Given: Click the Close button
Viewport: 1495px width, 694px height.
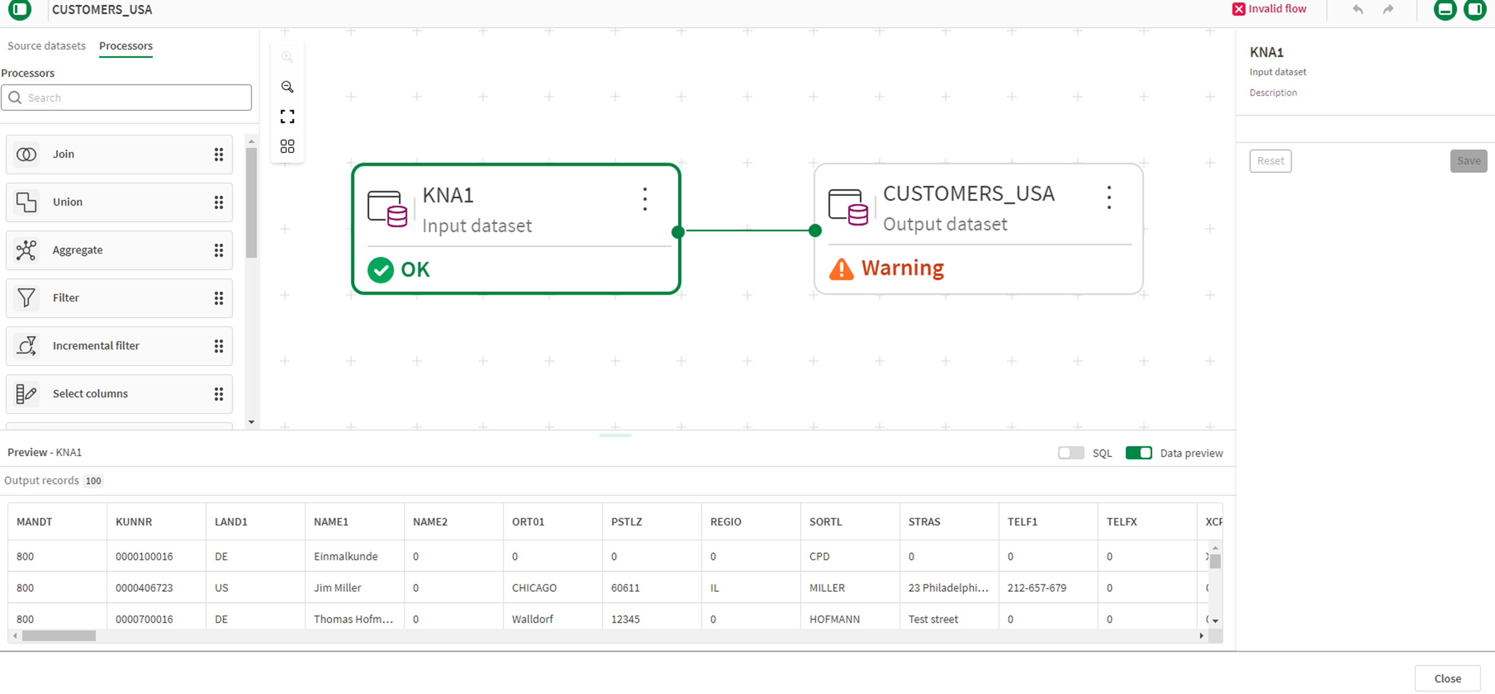Looking at the screenshot, I should tap(1446, 678).
